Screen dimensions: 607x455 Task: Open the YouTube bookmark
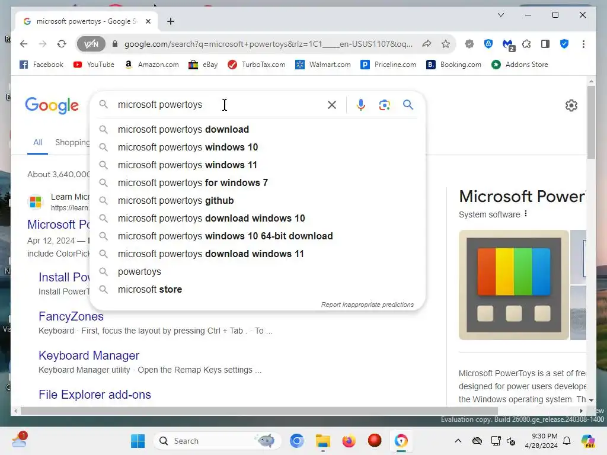pyautogui.click(x=94, y=65)
